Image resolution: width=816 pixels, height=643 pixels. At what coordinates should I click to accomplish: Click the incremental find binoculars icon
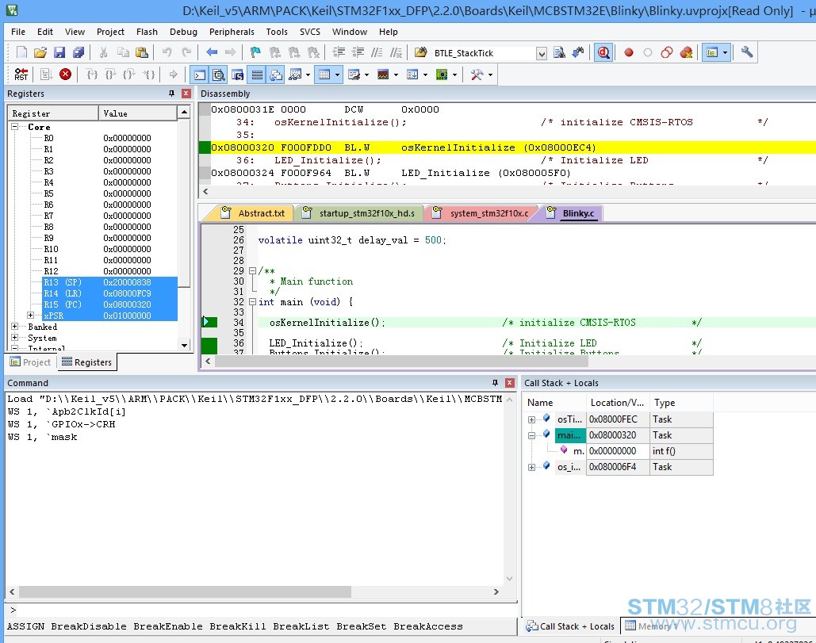[x=577, y=52]
